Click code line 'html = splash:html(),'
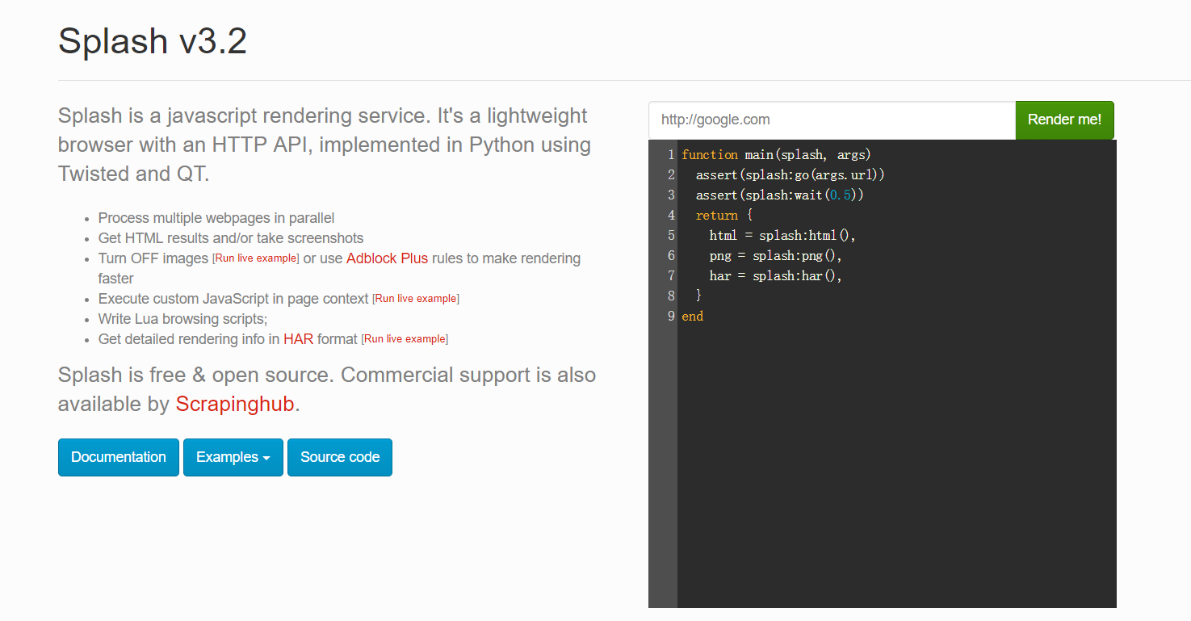This screenshot has height=621, width=1191. (x=782, y=236)
